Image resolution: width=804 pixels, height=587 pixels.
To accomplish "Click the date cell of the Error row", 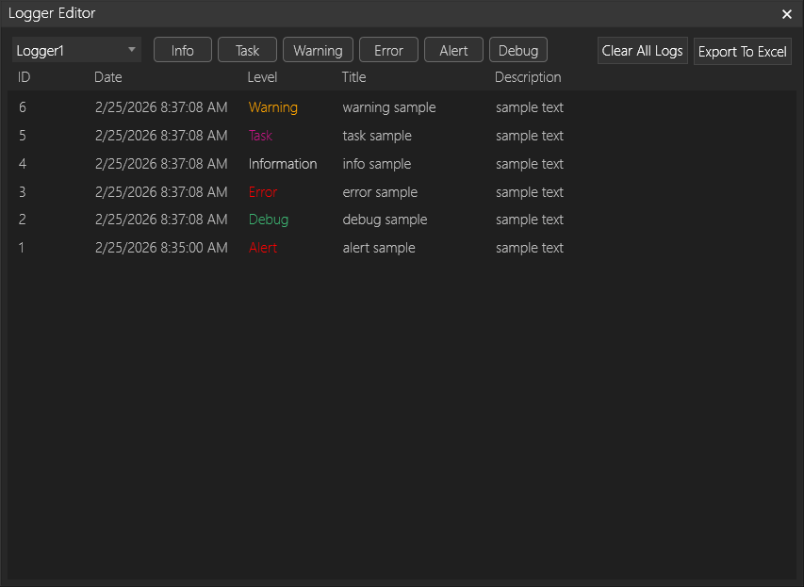I will (x=161, y=192).
